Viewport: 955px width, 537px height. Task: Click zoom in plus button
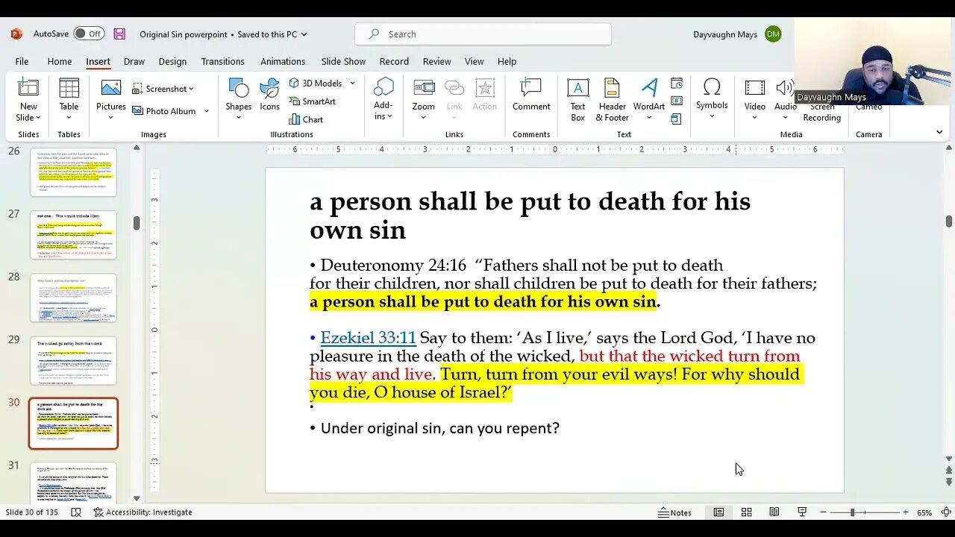[906, 512]
